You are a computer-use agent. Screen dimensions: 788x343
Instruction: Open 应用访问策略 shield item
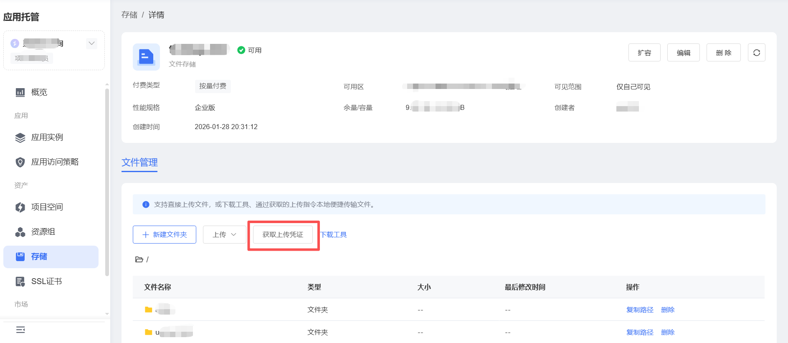[54, 162]
